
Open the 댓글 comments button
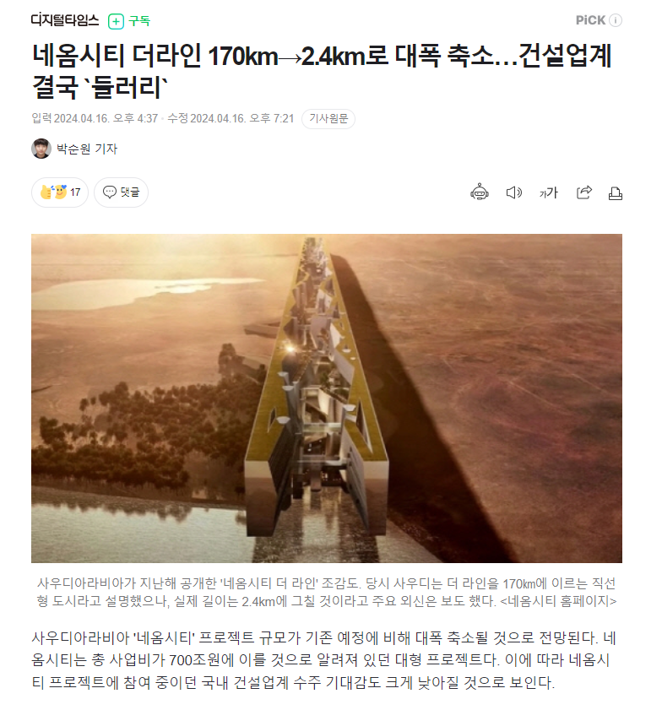(x=121, y=192)
